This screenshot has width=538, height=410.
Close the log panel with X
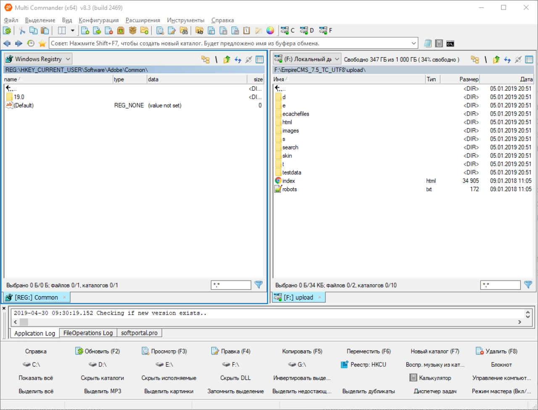[4, 308]
